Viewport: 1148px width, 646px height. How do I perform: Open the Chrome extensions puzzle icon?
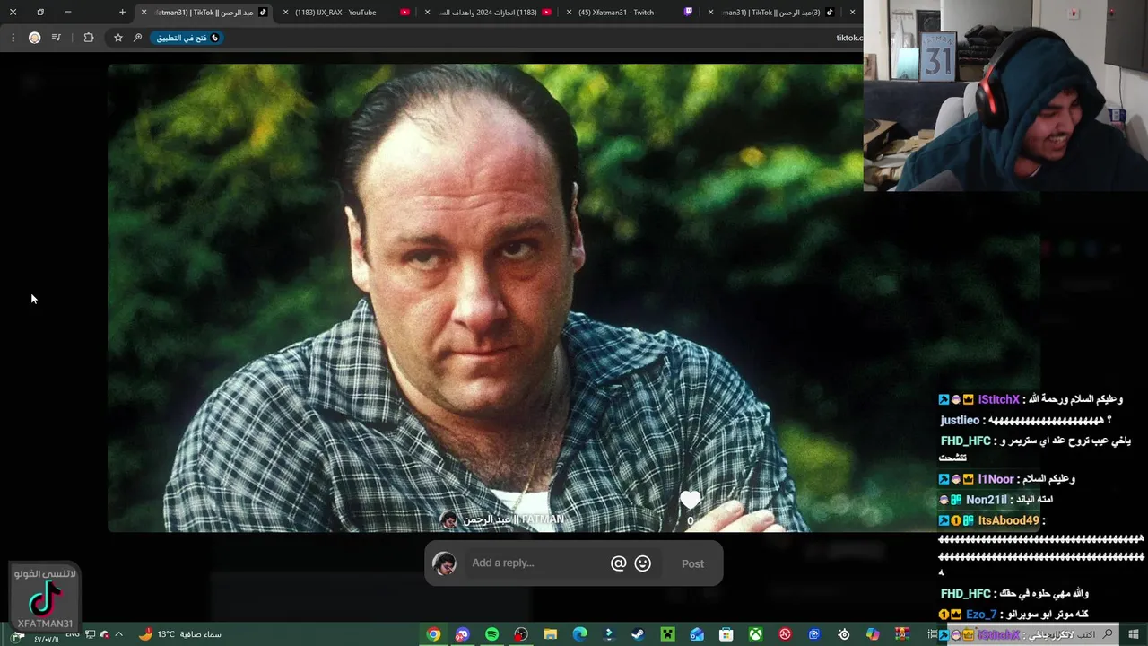88,38
